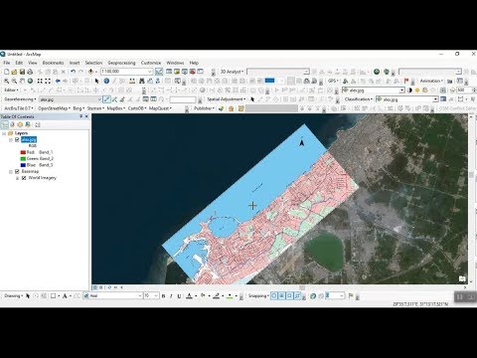Open the OpenStreetMap basemap menu
Screen dimensions: 477x358
click(x=54, y=108)
